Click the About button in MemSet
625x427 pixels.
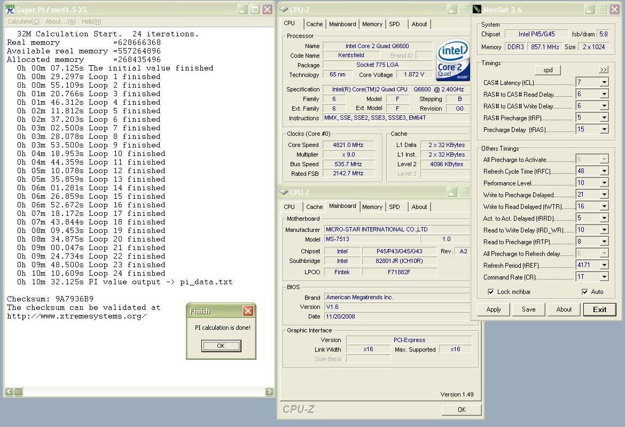pos(564,309)
